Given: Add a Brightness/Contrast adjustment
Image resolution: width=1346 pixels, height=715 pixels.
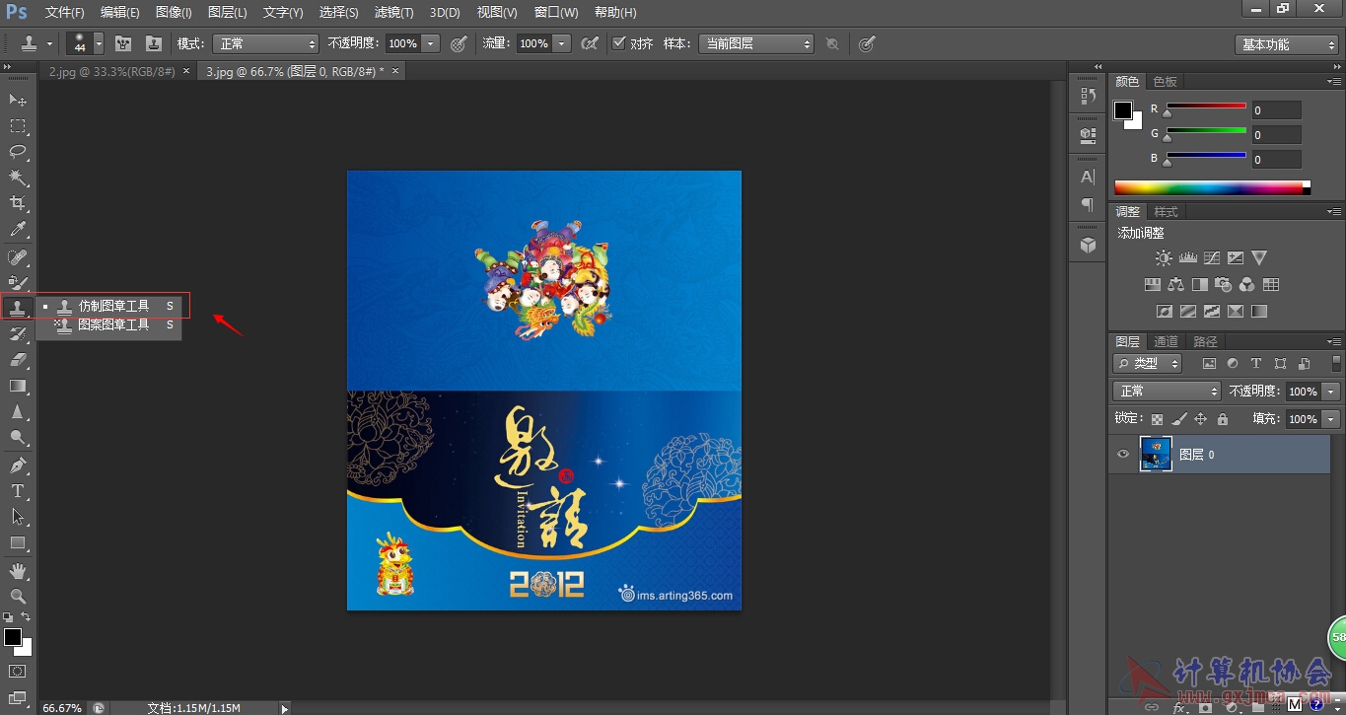Looking at the screenshot, I should click(x=1164, y=258).
